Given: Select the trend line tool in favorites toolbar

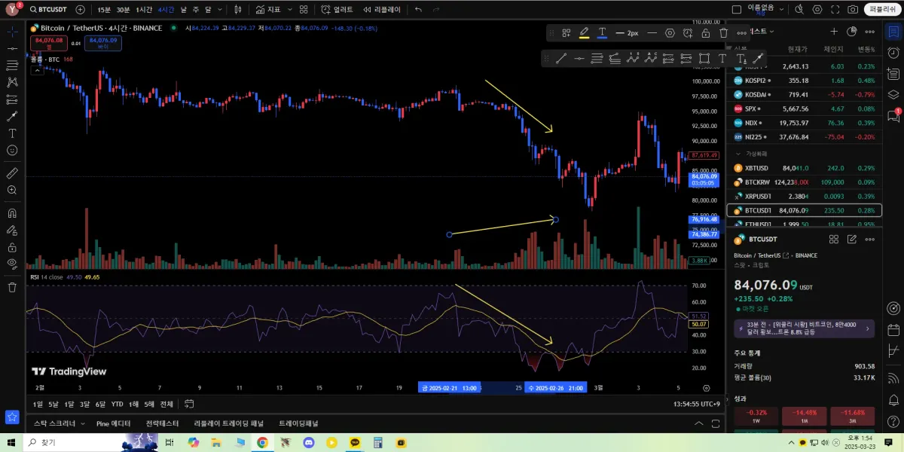Looking at the screenshot, I should tap(561, 59).
